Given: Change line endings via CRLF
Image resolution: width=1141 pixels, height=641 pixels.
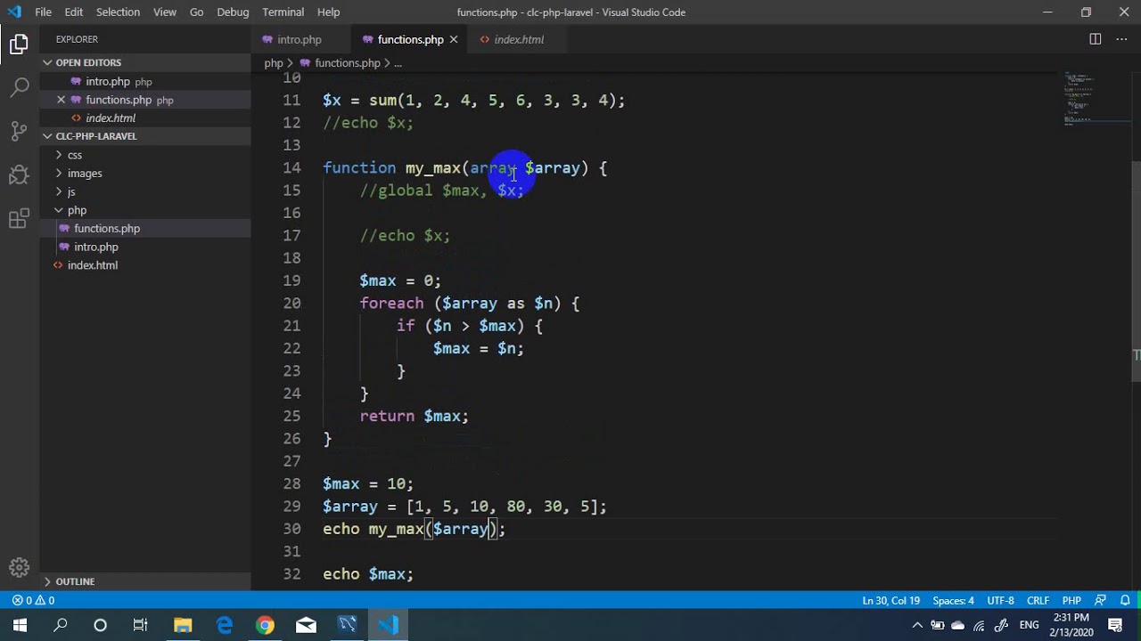Looking at the screenshot, I should coord(1038,600).
